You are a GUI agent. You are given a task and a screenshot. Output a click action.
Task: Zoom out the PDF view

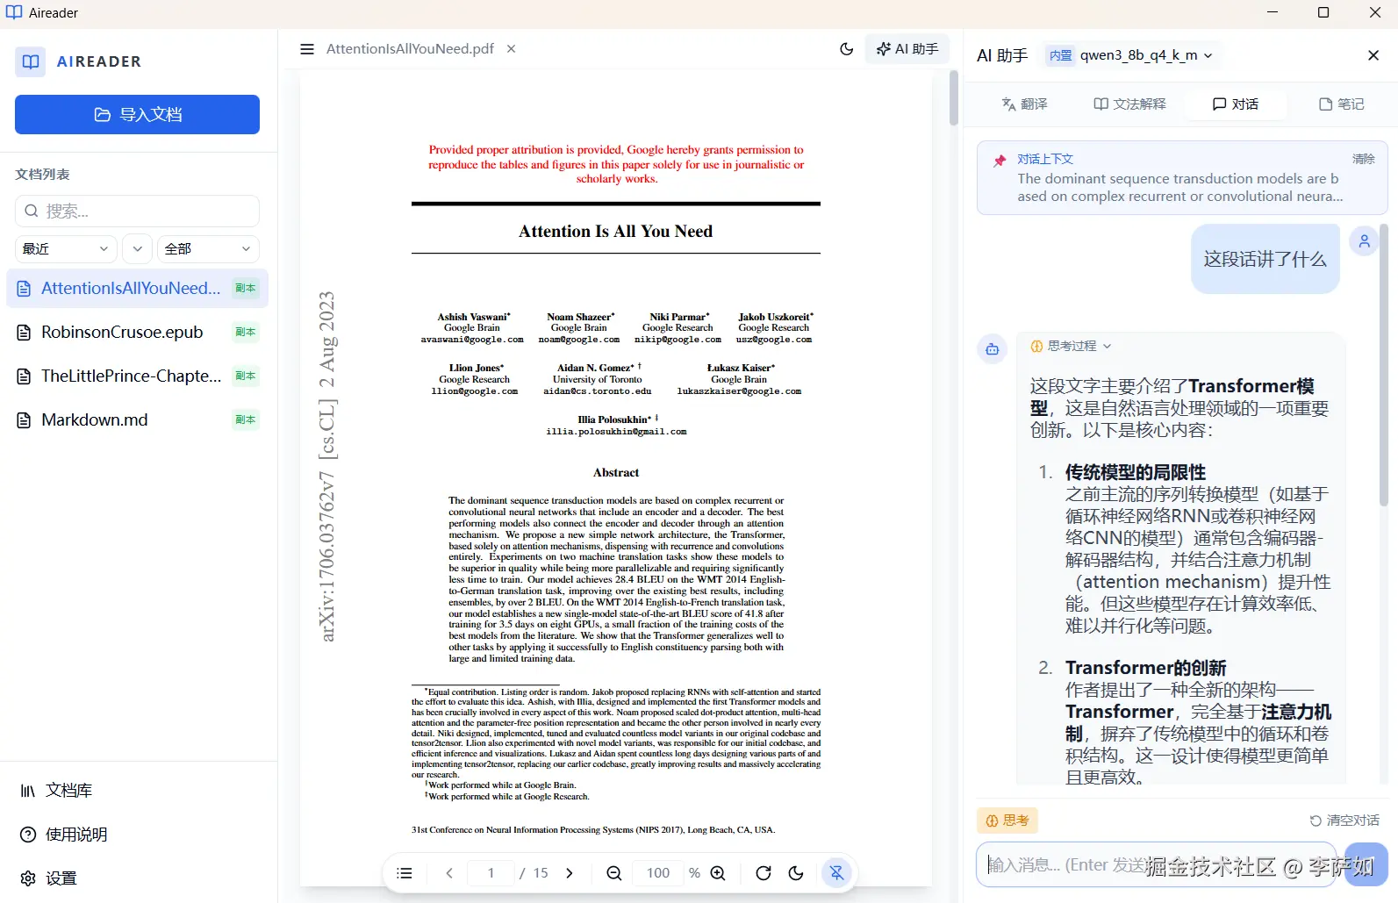pyautogui.click(x=614, y=873)
